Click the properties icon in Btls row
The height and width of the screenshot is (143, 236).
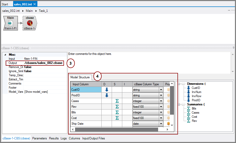pyautogui.click(x=168, y=112)
